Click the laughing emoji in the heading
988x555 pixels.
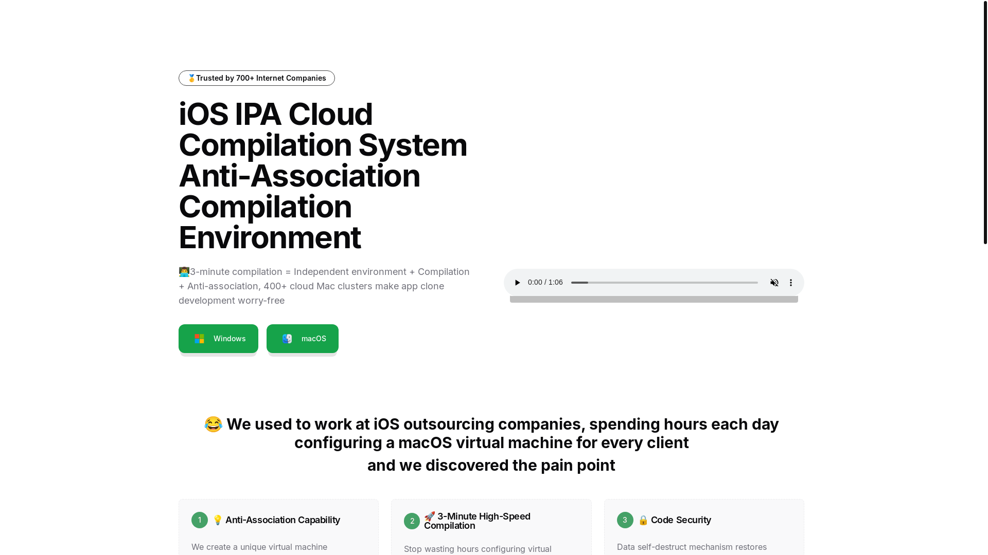213,424
